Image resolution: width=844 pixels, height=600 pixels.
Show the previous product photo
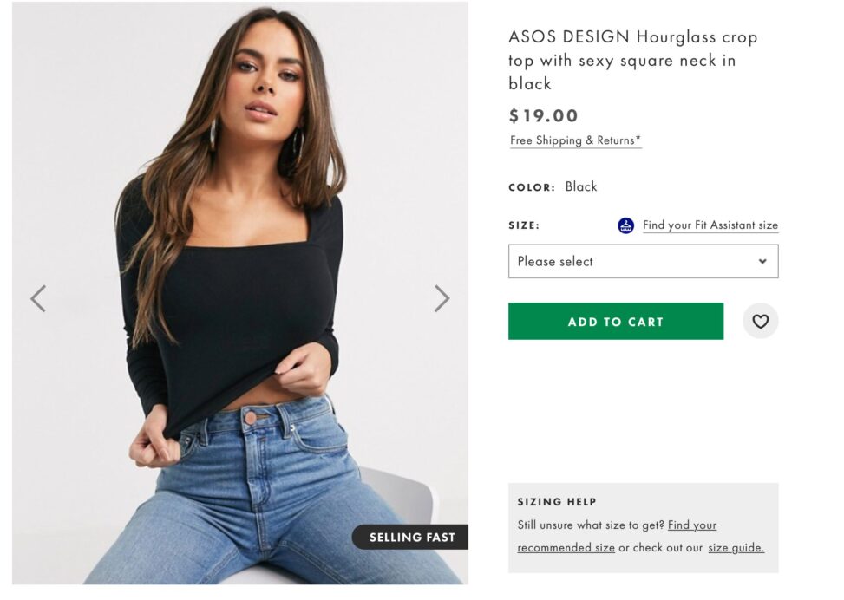38,298
